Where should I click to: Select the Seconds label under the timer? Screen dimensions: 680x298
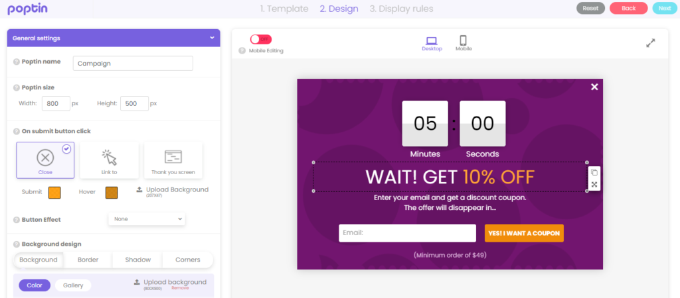pyautogui.click(x=482, y=154)
